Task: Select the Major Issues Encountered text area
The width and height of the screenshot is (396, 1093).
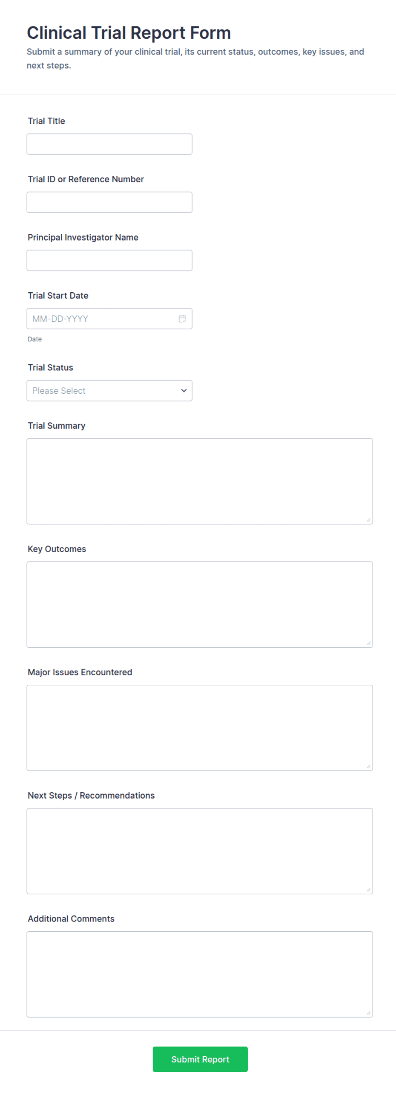Action: click(x=200, y=728)
